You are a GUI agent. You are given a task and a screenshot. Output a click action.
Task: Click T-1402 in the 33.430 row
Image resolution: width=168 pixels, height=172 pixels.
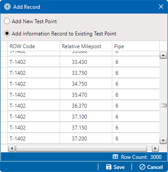coord(17,62)
